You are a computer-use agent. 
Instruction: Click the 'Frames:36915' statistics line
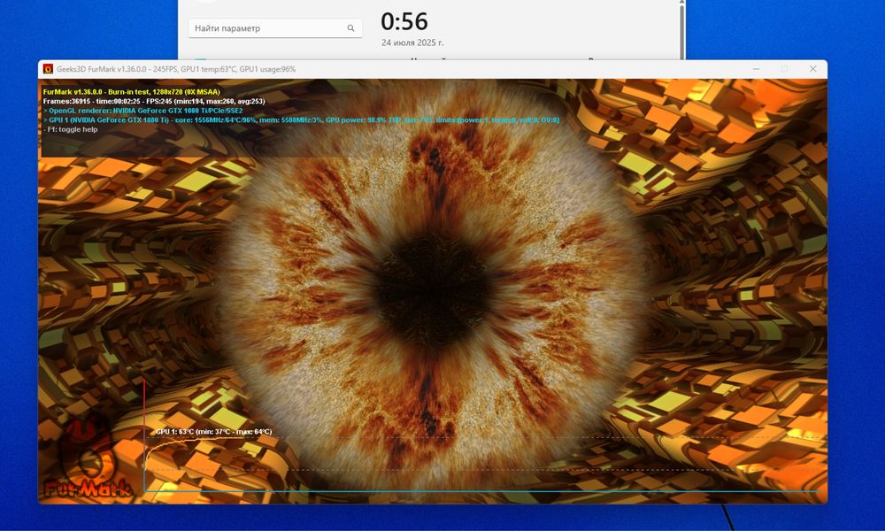click(154, 102)
